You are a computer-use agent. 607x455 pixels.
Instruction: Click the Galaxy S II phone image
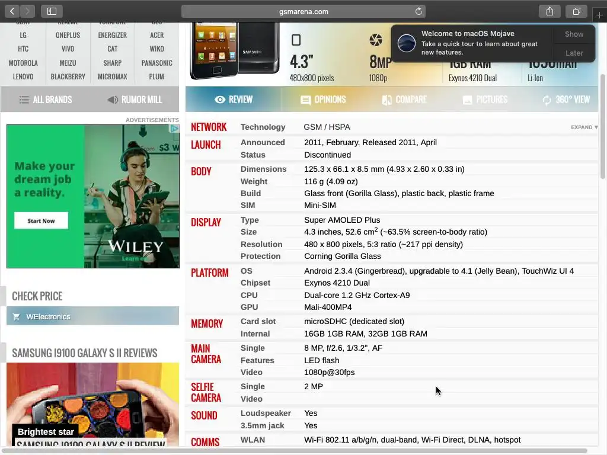235,50
